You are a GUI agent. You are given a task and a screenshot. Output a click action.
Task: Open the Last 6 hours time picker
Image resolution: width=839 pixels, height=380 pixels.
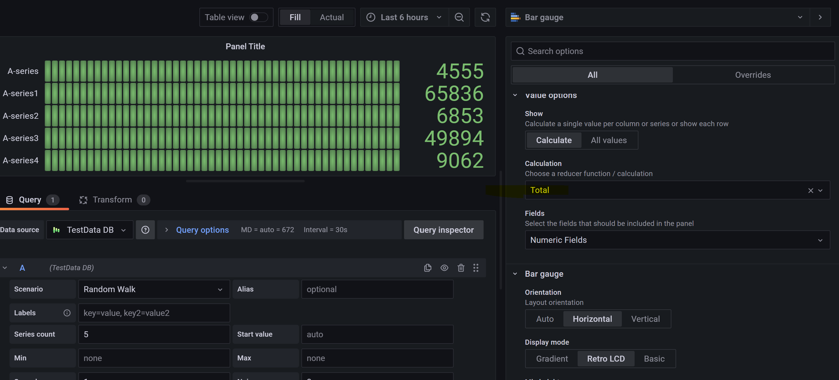pyautogui.click(x=404, y=17)
